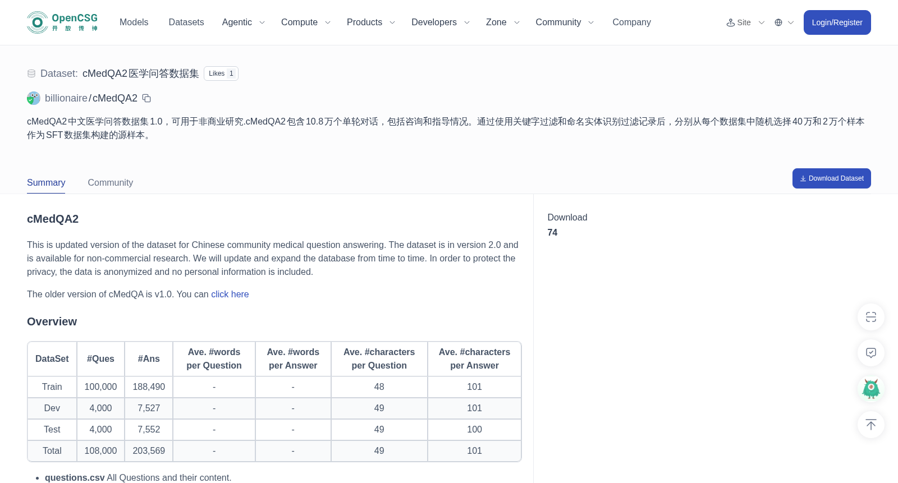Click the globe language icon

pos(778,22)
